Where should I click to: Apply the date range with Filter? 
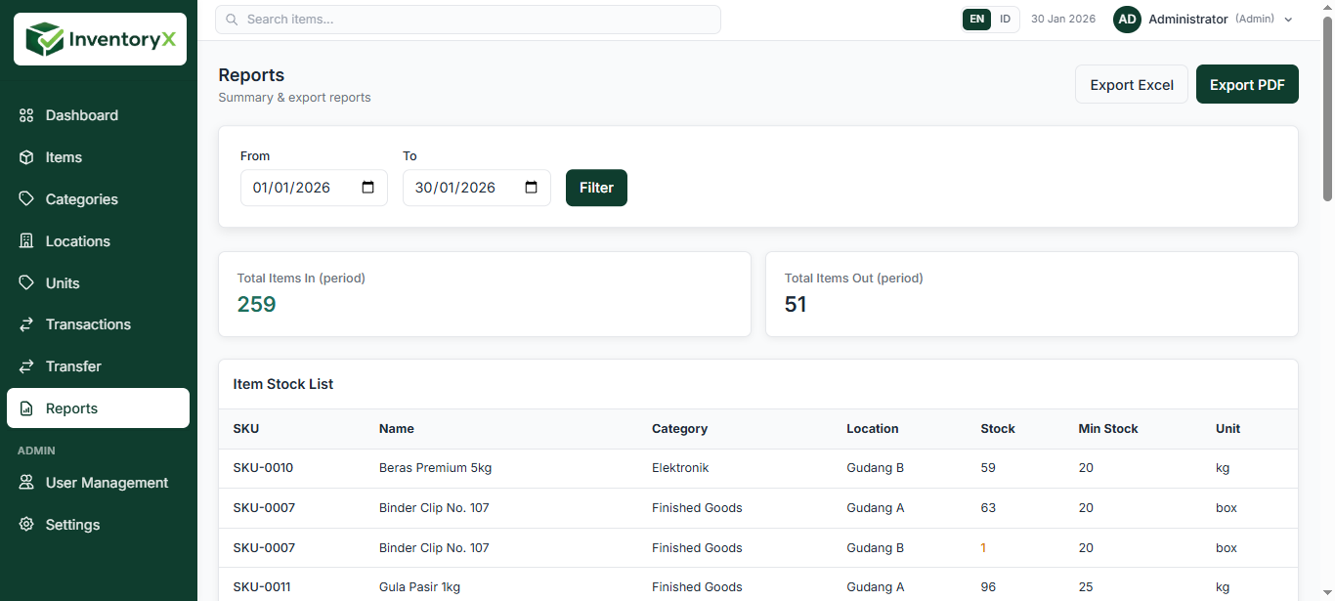tap(596, 188)
